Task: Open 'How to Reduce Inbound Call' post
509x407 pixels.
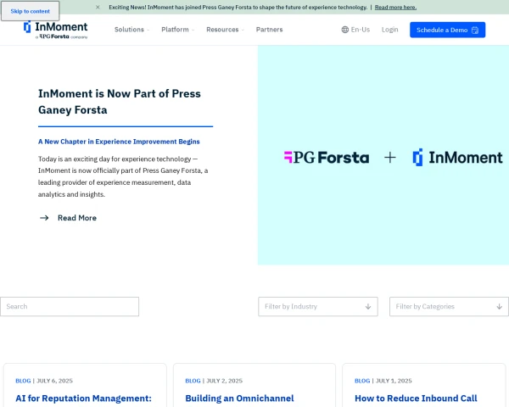Action: pos(416,399)
